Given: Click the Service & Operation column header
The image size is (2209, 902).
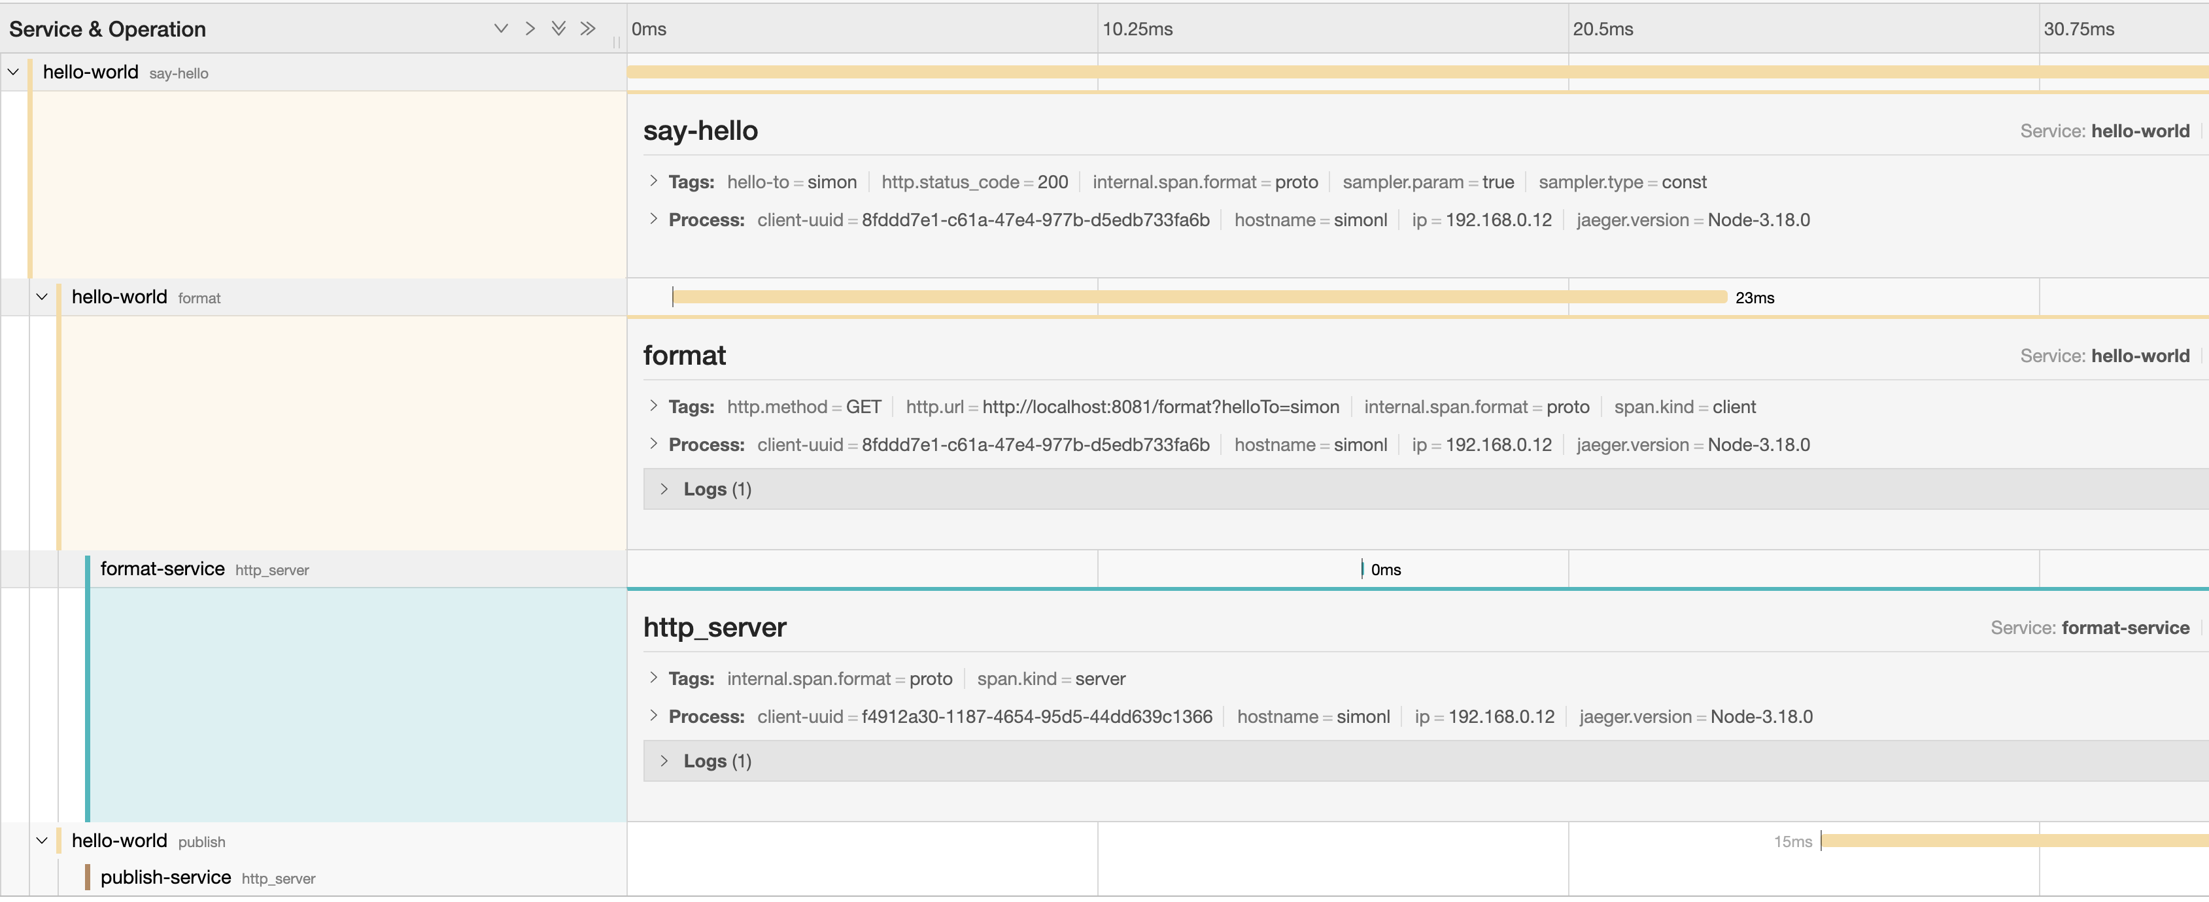Looking at the screenshot, I should pos(107,28).
